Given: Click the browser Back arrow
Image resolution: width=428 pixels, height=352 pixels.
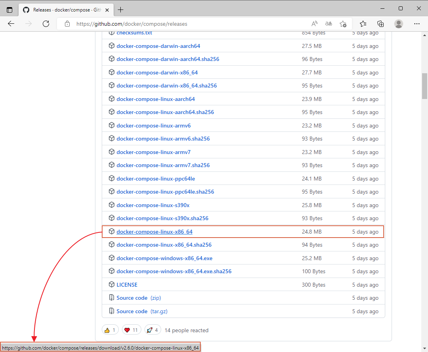Looking at the screenshot, I should tap(11, 24).
